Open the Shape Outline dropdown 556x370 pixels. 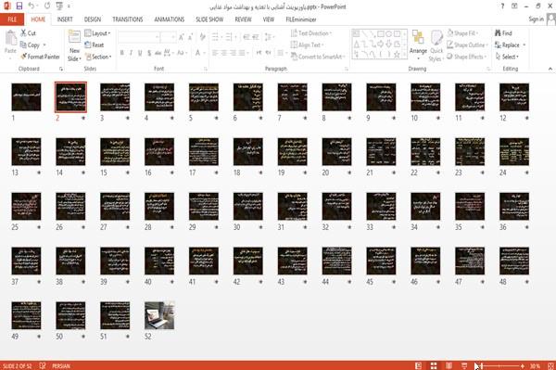467,45
